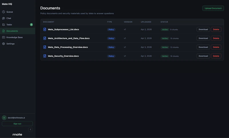The width and height of the screenshot is (229, 138).
Task: Click the david@withmate.ai email
Action: pos(16,118)
